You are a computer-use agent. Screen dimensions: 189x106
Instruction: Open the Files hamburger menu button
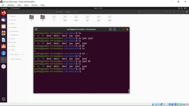tap(174, 12)
